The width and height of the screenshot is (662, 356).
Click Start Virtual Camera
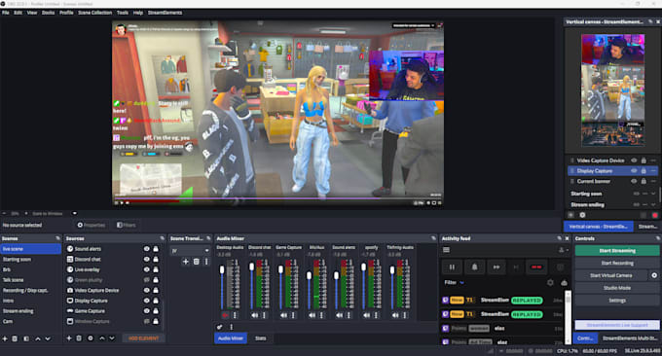(611, 275)
